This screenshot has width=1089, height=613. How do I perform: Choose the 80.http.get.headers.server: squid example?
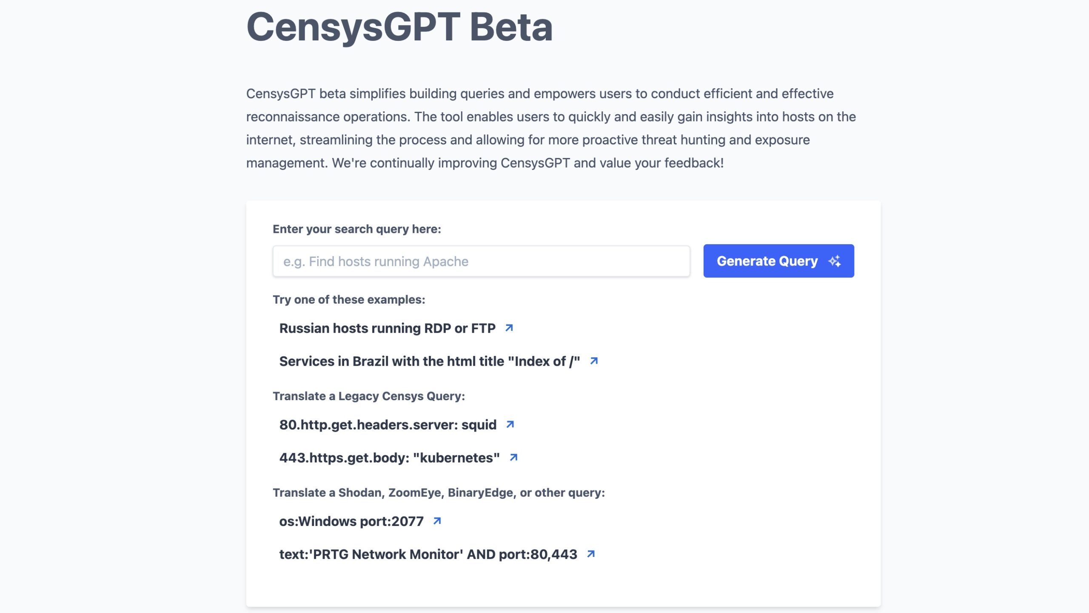pyautogui.click(x=388, y=425)
